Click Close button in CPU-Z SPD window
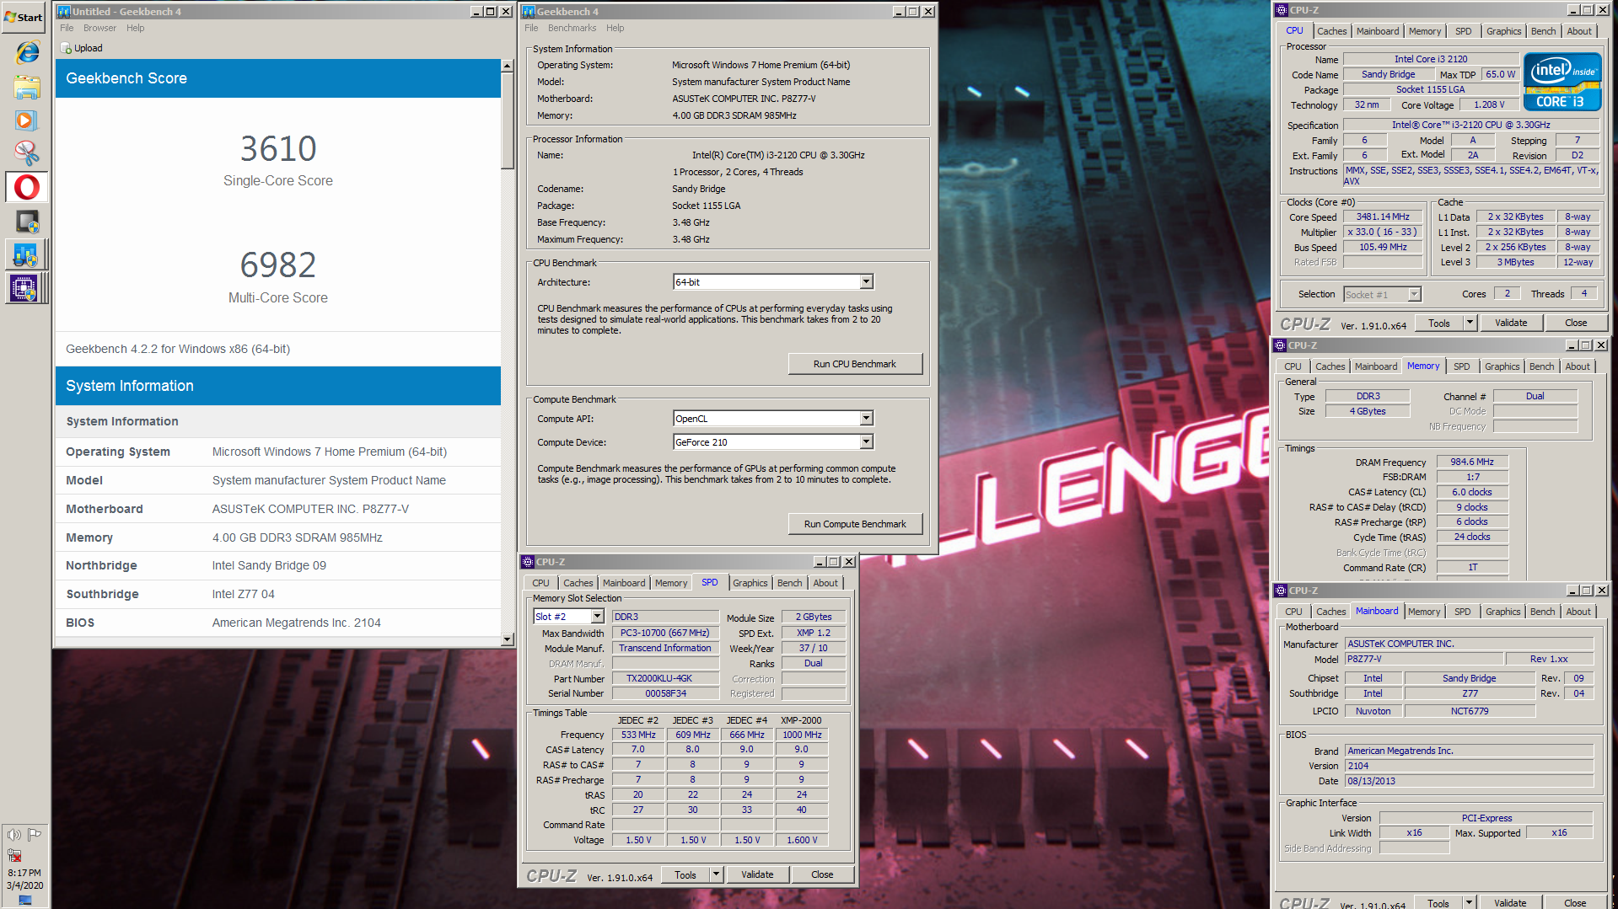Image resolution: width=1618 pixels, height=909 pixels. pos(822,874)
